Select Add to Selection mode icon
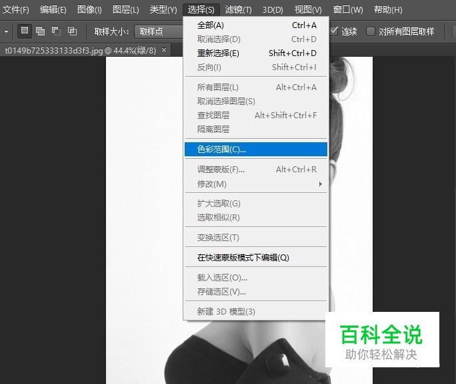Image resolution: width=456 pixels, height=384 pixels. [x=41, y=31]
